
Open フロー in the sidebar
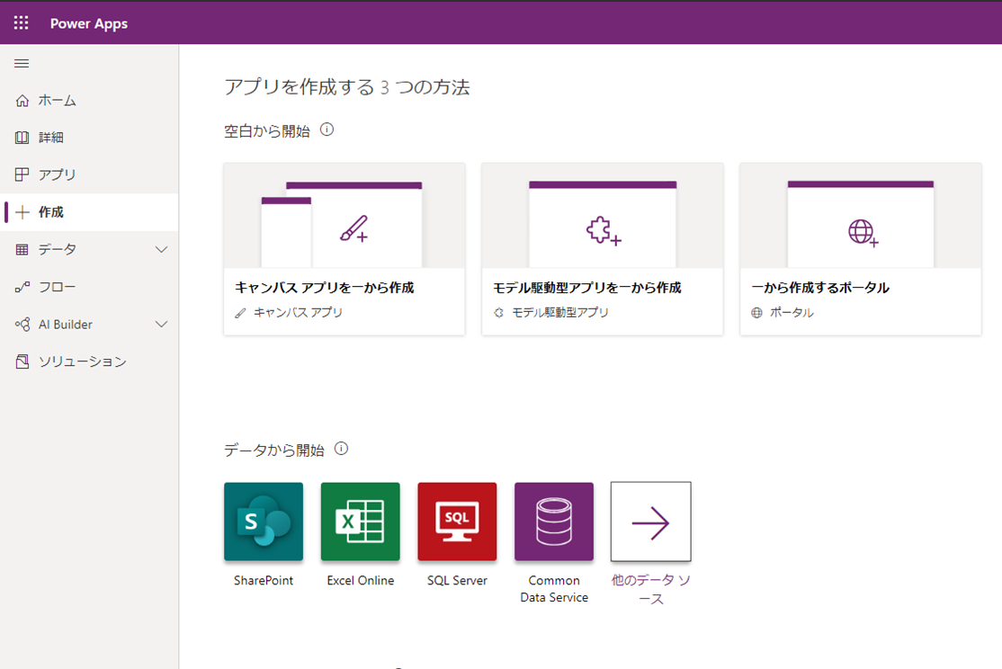(89, 287)
